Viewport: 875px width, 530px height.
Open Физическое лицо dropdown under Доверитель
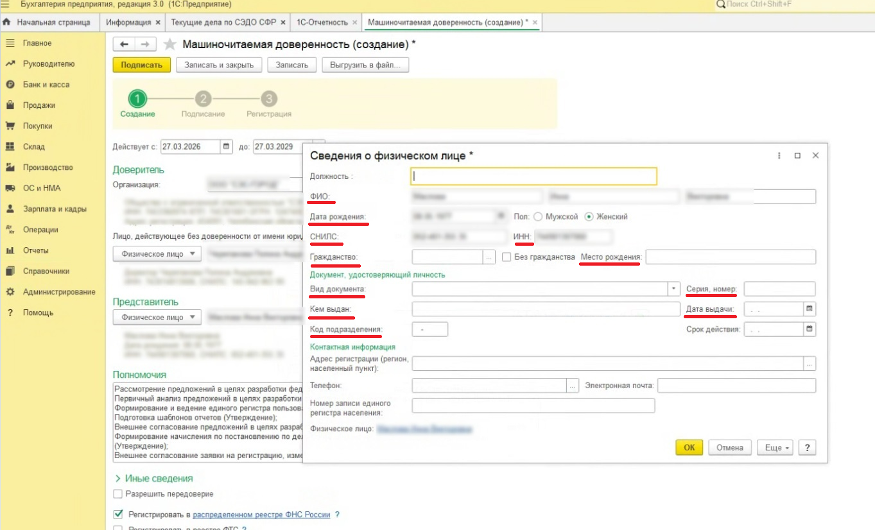tap(157, 253)
